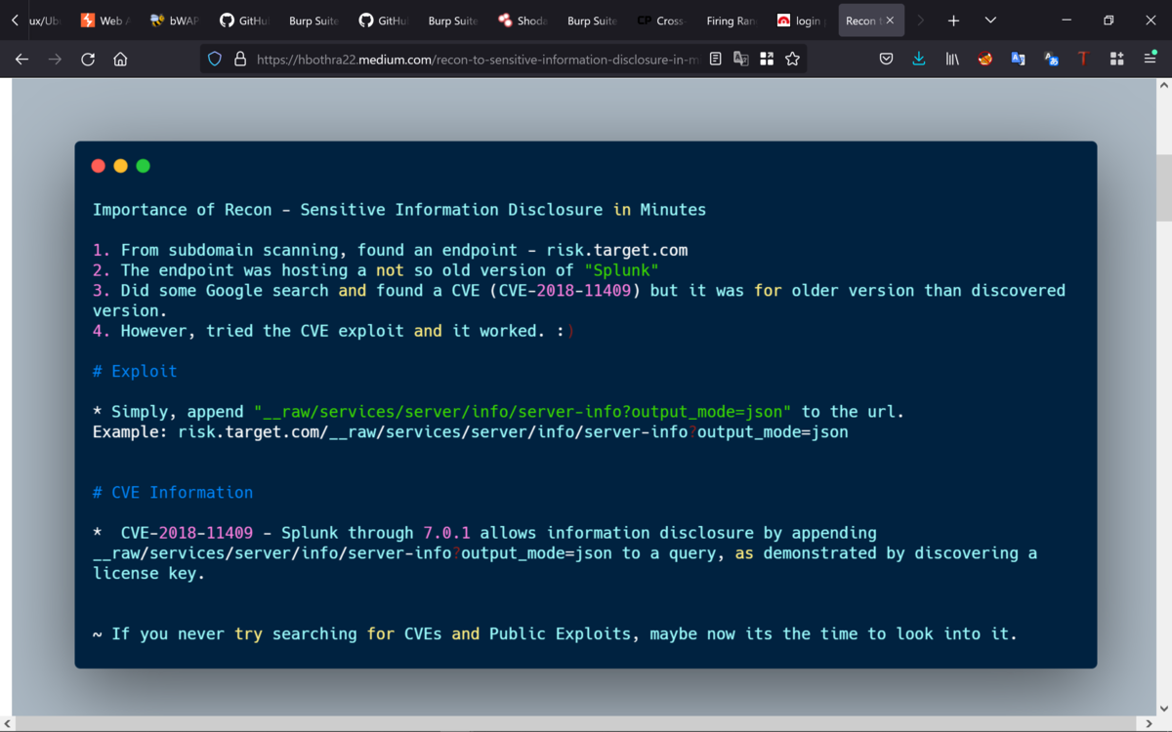Switch to the Shodan tab
The height and width of the screenshot is (732, 1172).
coord(522,20)
